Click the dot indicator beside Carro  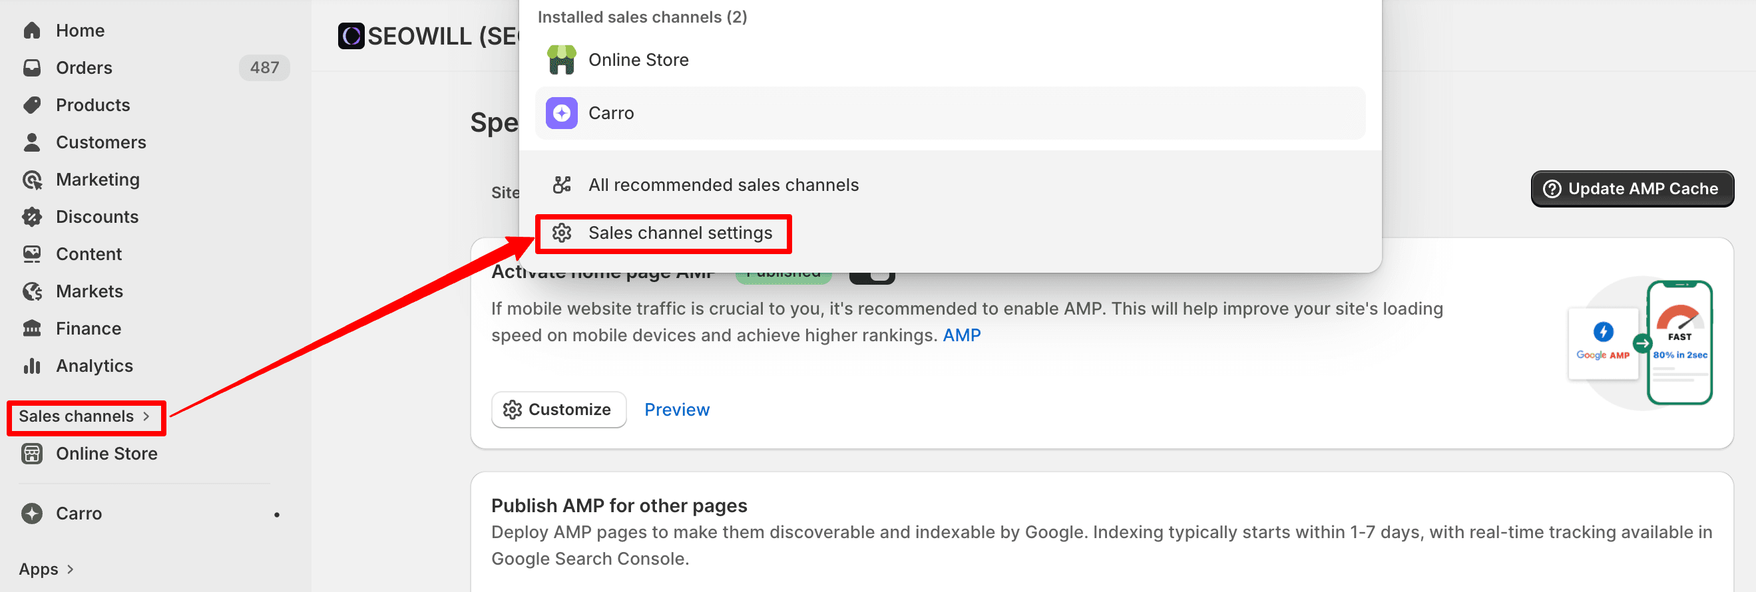(277, 514)
